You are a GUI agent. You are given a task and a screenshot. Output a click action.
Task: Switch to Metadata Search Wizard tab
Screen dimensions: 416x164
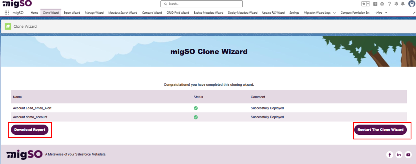(x=123, y=13)
